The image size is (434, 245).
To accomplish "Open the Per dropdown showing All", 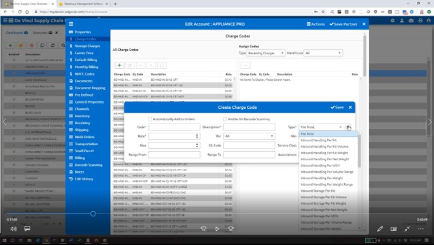I will point(249,136).
